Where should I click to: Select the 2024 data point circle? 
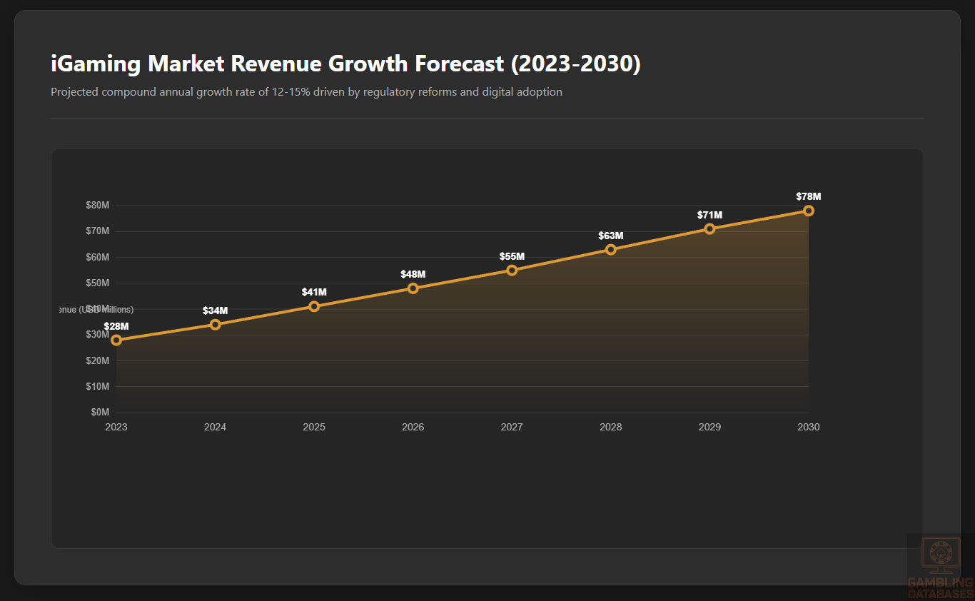click(216, 325)
